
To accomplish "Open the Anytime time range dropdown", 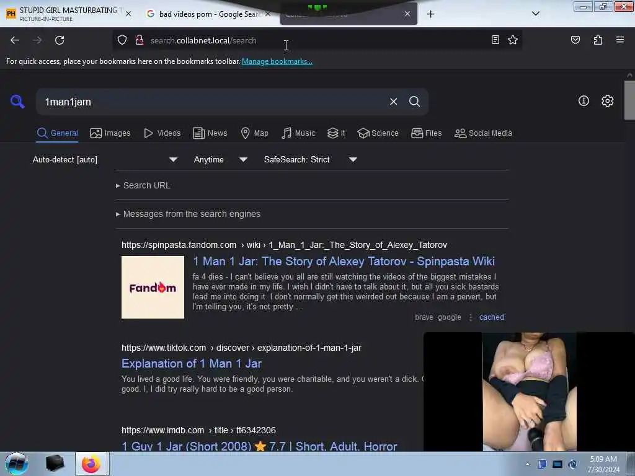I will click(x=220, y=159).
